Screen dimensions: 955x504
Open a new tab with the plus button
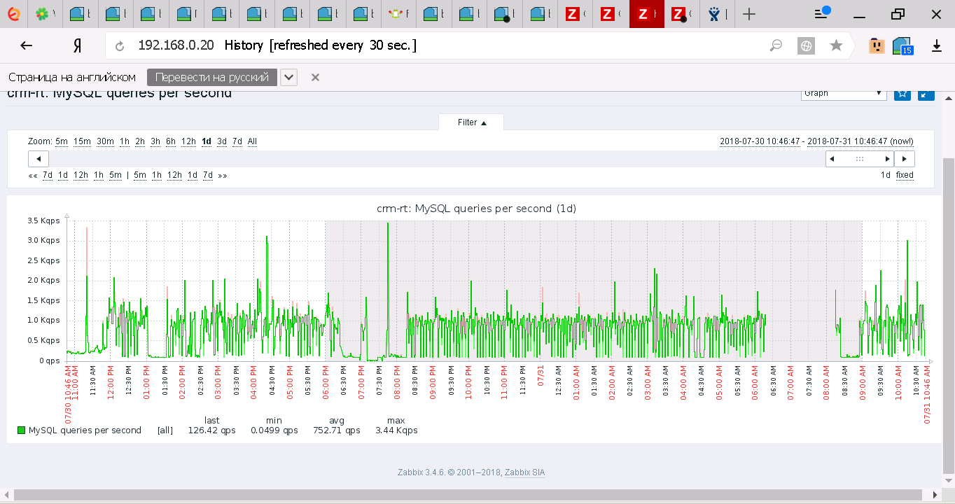coord(749,14)
